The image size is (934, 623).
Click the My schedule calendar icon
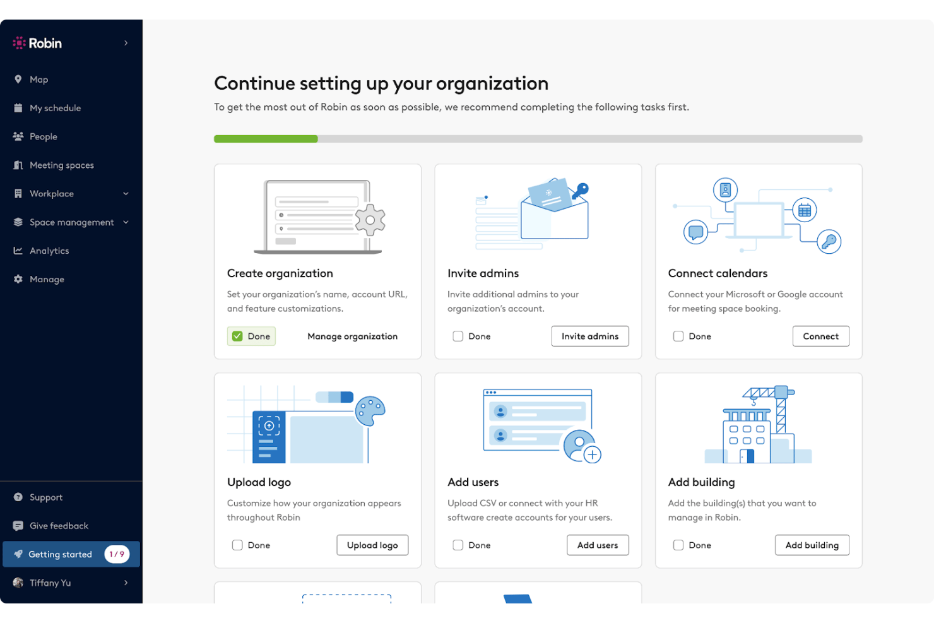coord(18,108)
